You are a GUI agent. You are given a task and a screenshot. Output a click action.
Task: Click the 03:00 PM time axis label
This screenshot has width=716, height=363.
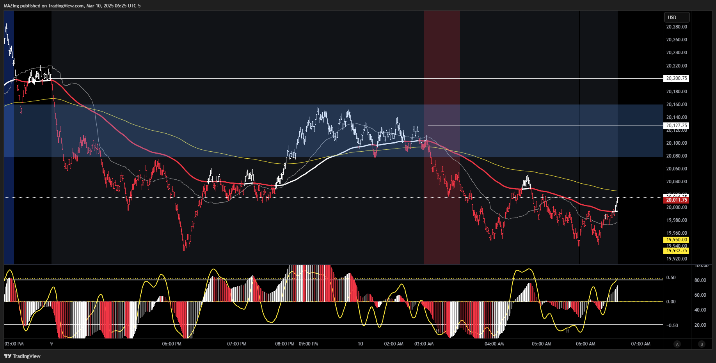pyautogui.click(x=14, y=344)
